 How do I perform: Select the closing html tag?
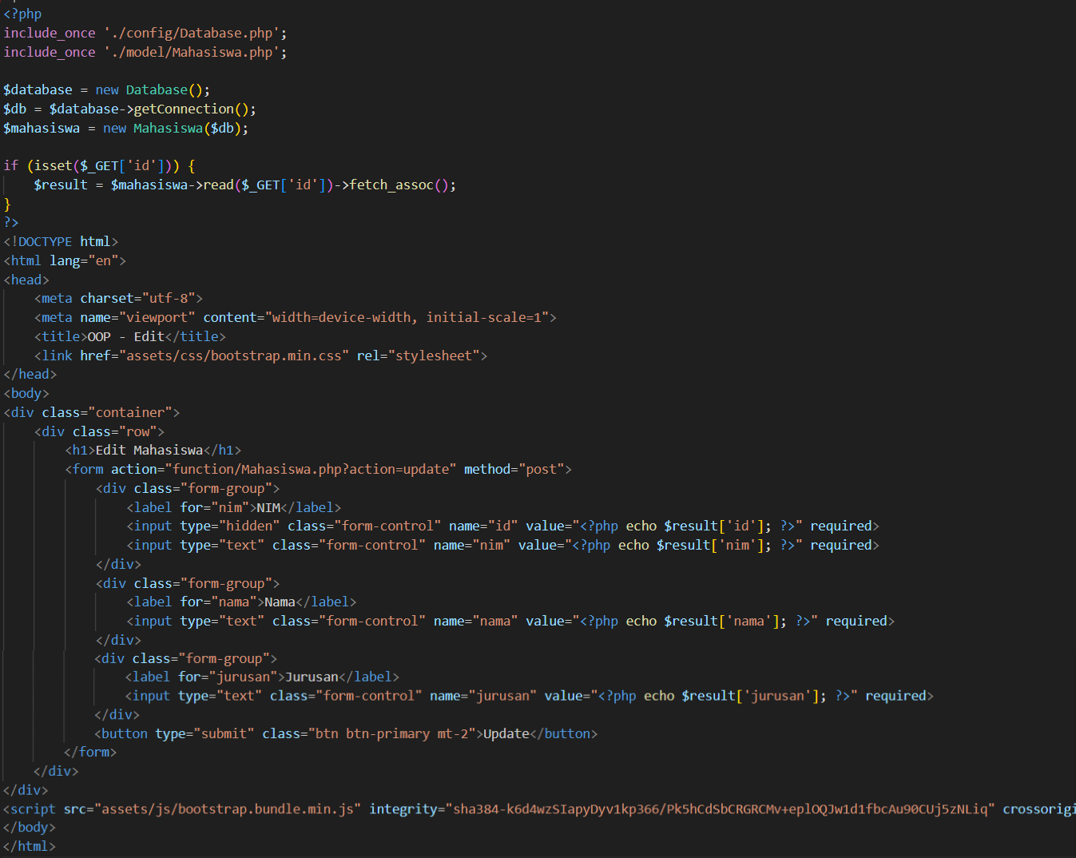30,845
